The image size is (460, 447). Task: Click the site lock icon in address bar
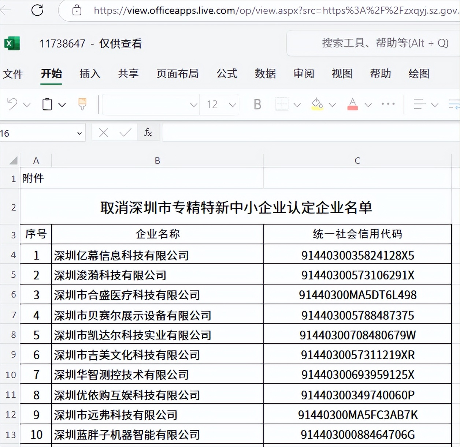pyautogui.click(x=77, y=10)
